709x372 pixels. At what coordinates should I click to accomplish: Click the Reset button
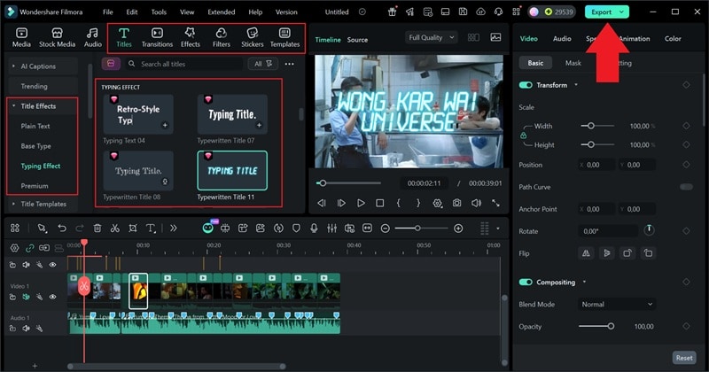pos(683,358)
